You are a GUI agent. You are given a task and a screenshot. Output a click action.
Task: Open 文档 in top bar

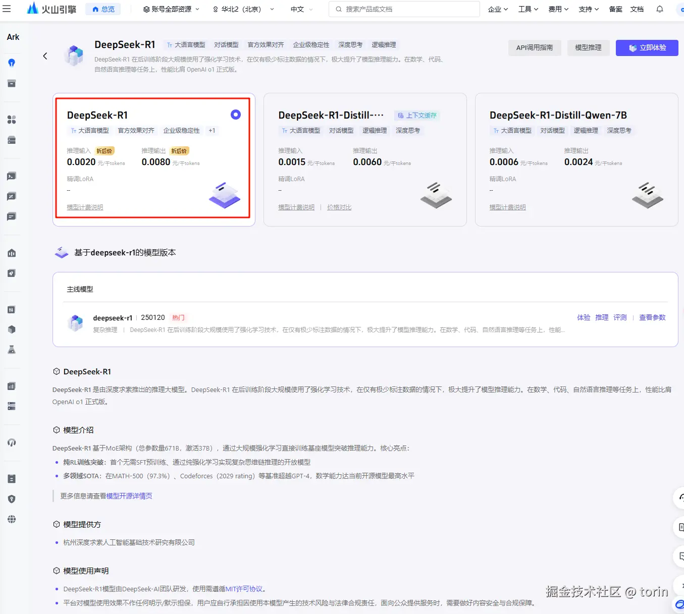637,9
